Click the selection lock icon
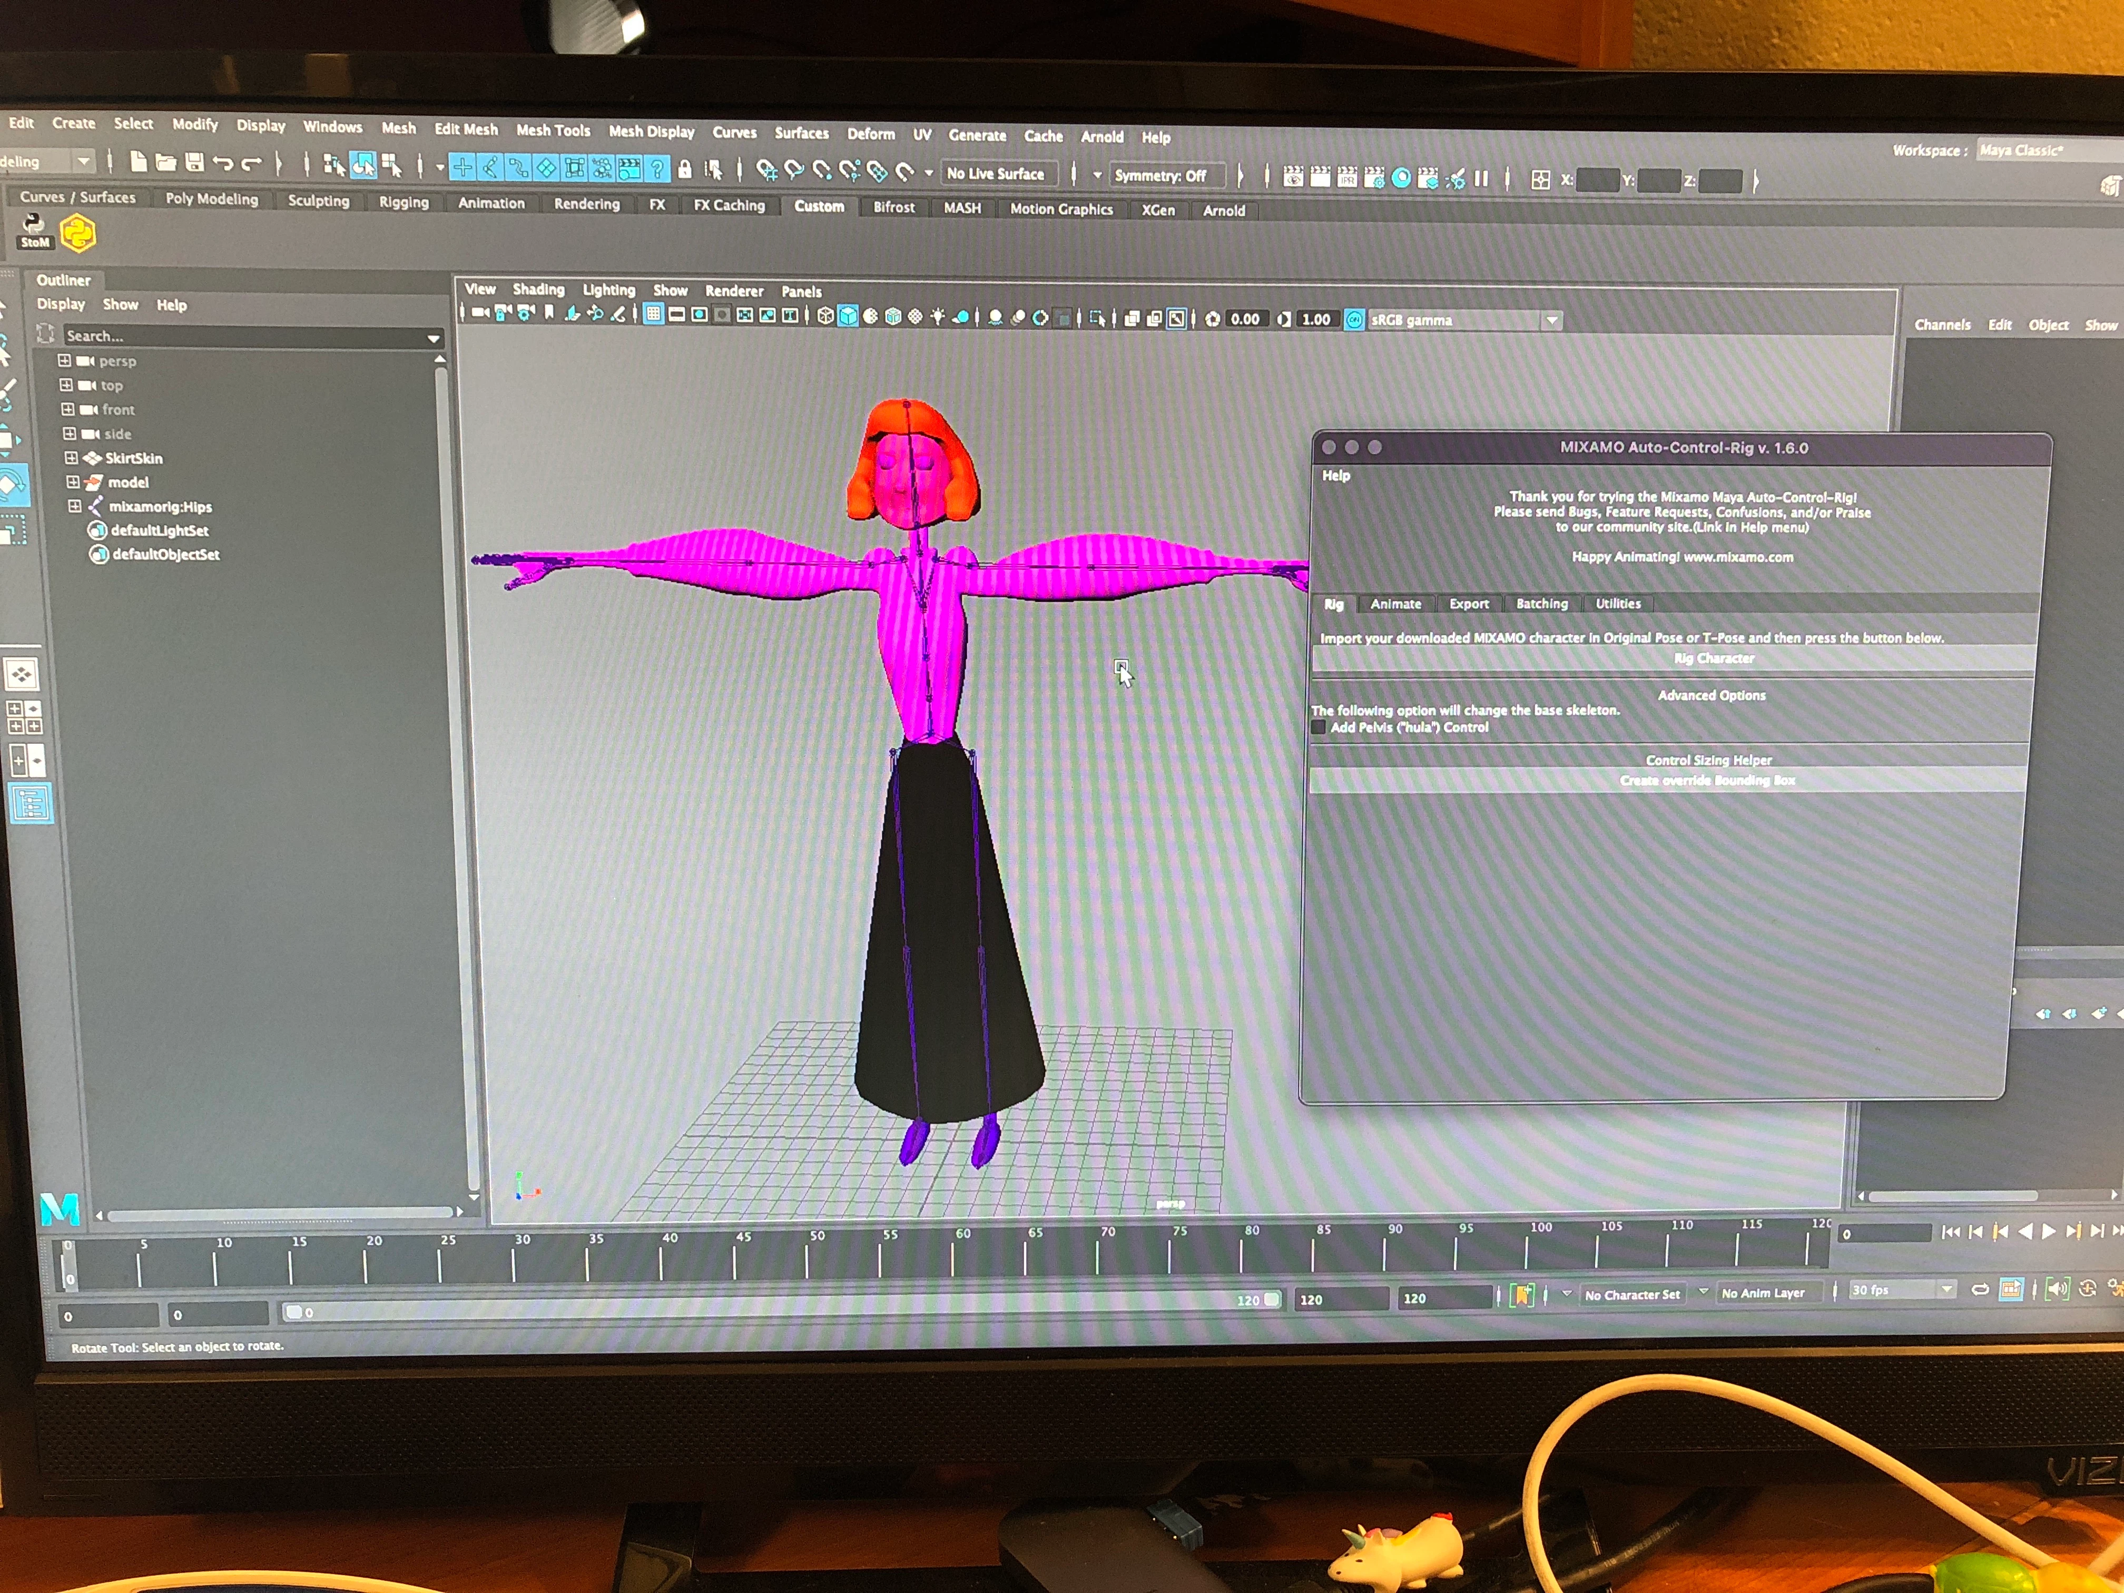Viewport: 2124px width, 1593px height. [685, 170]
